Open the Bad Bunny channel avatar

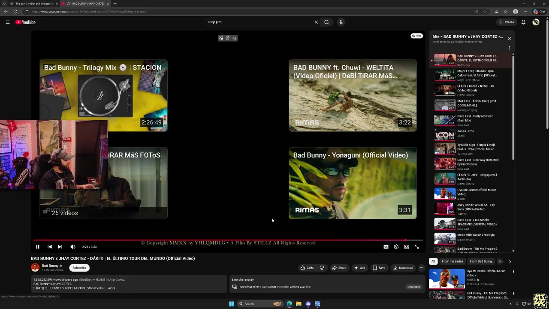pyautogui.click(x=35, y=267)
